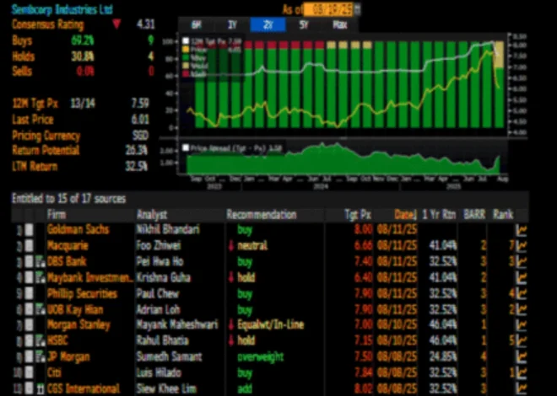The height and width of the screenshot is (396, 557).
Task: Click green %Buy legend color swatch
Action: (x=186, y=58)
